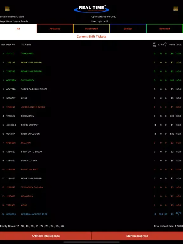Click Legal Name: Stop N Save llc
The width and height of the screenshot is (183, 244).
coord(14,21)
